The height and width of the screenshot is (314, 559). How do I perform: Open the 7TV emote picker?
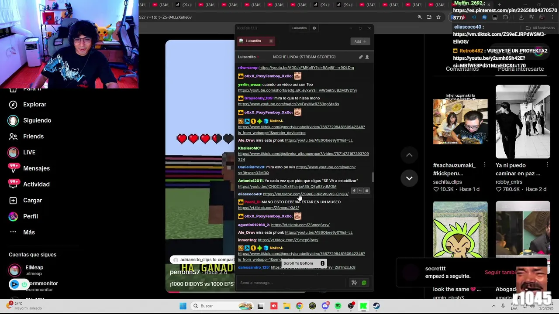coord(354,283)
